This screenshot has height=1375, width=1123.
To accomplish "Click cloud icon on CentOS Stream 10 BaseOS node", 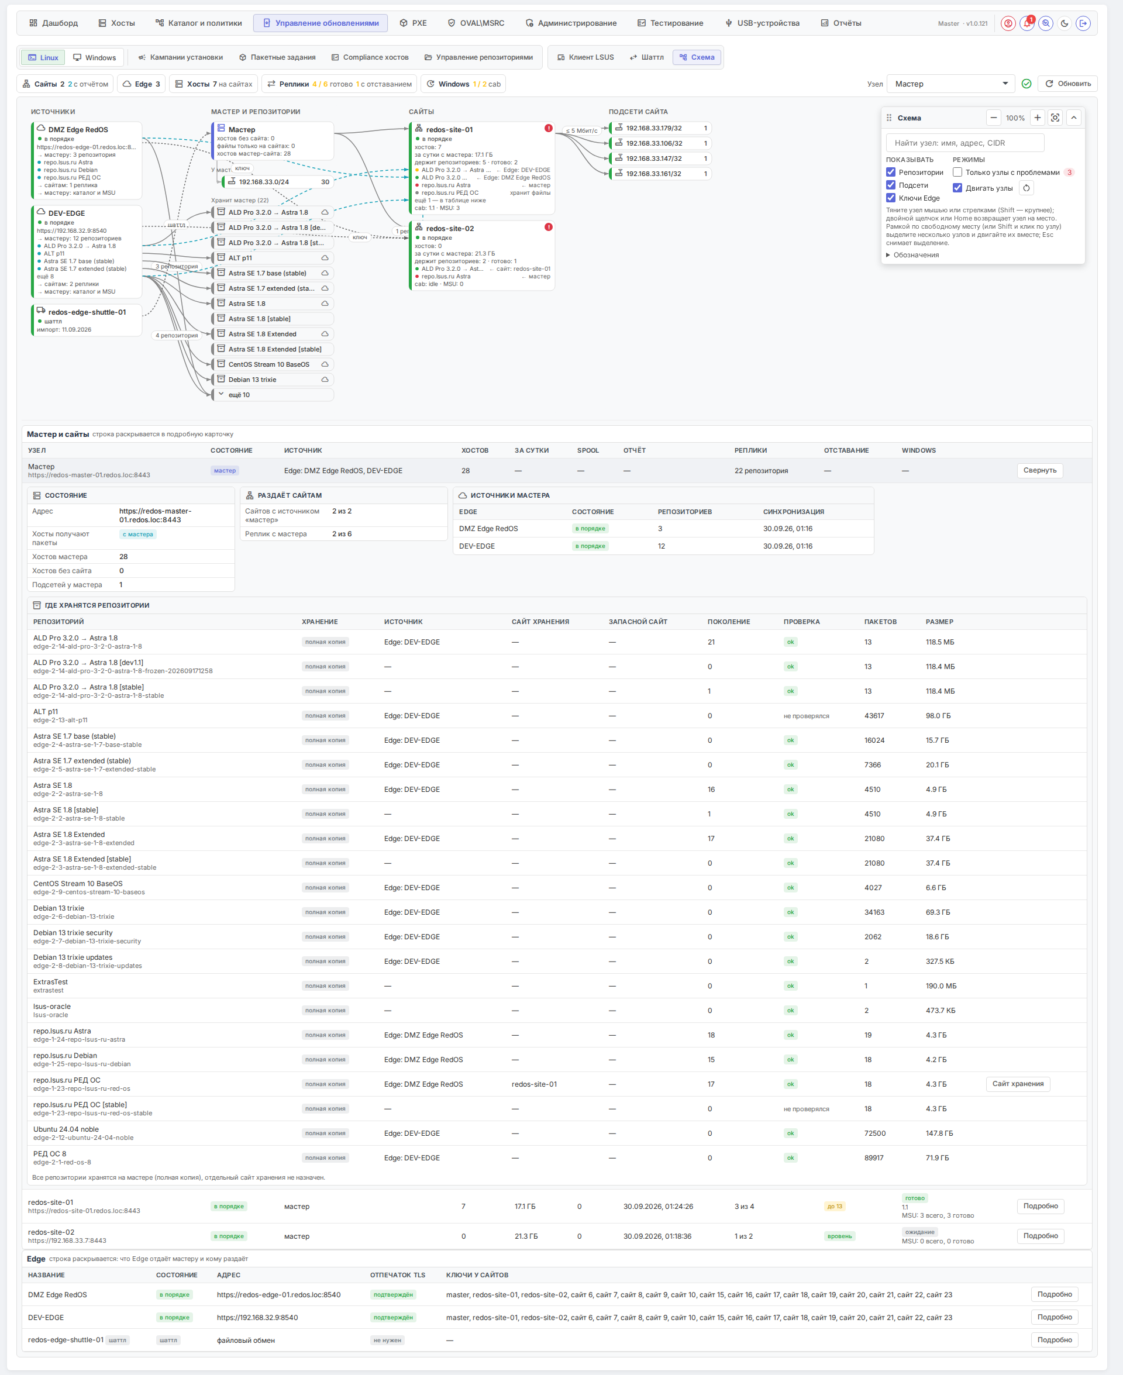I will 325,364.
